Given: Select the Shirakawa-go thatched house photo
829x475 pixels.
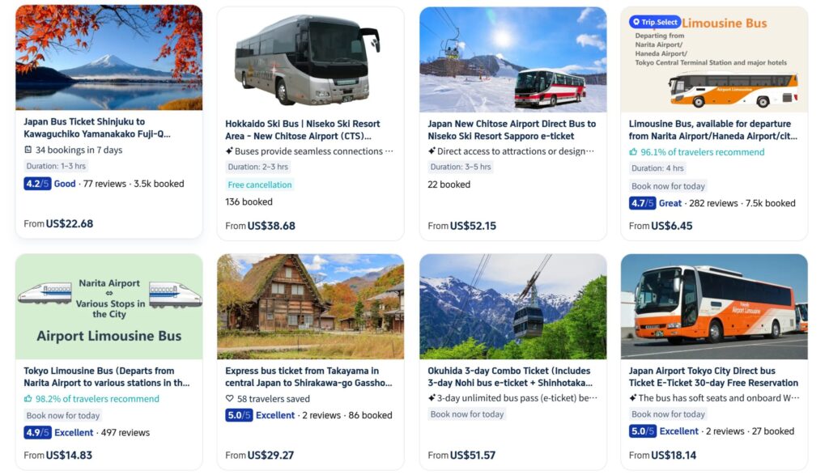Looking at the screenshot, I should click(x=310, y=307).
